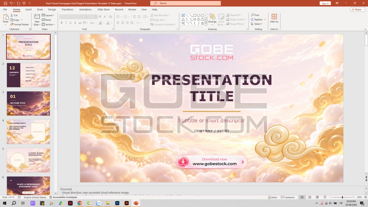Open the Photoshop taskbar icon

point(117,203)
